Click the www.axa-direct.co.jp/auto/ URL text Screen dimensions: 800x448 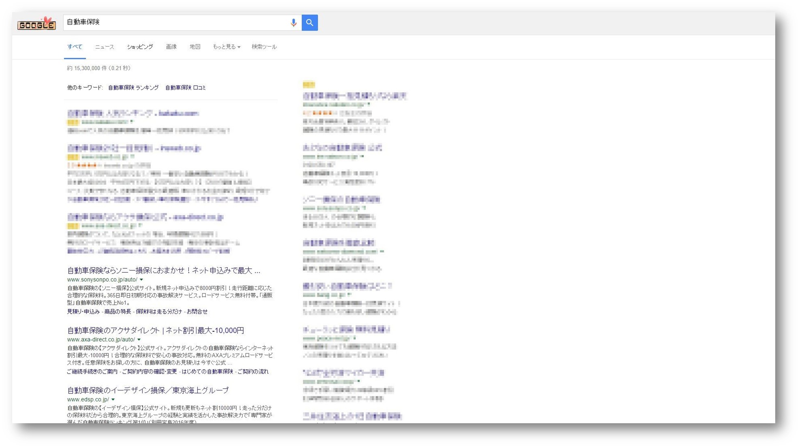tap(101, 340)
